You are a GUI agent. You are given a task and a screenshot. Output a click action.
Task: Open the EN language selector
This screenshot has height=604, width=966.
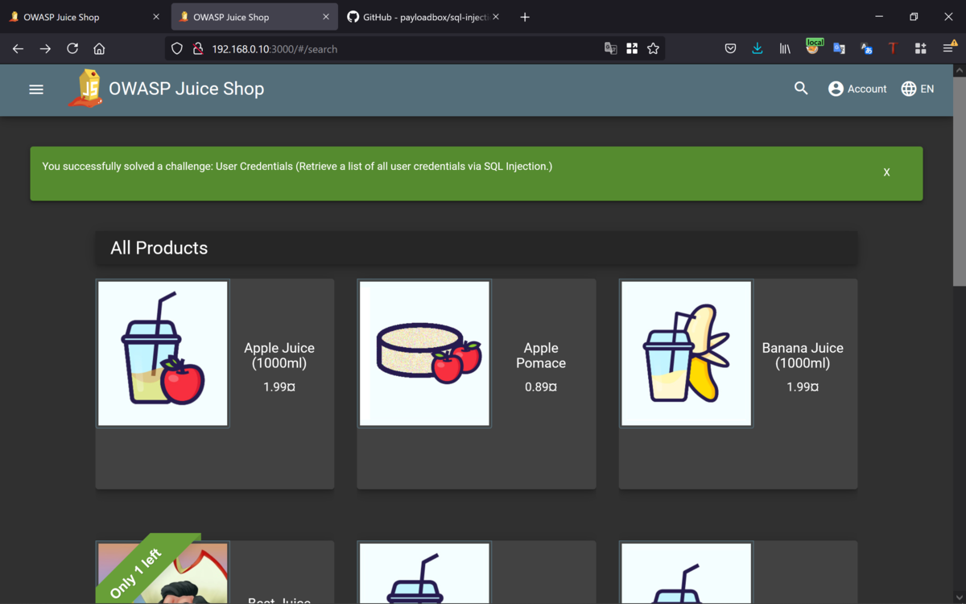pos(918,89)
